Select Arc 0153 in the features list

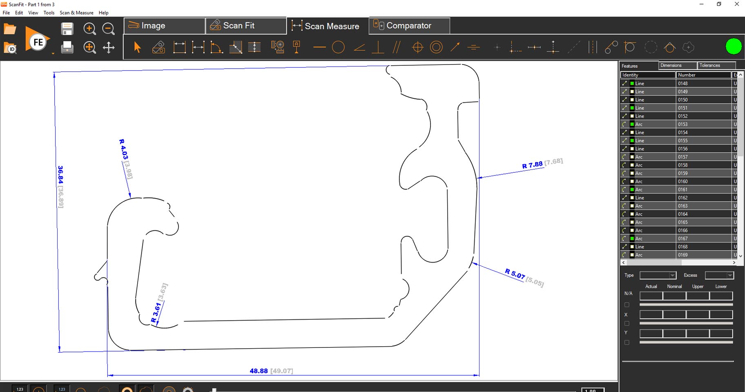(678, 124)
